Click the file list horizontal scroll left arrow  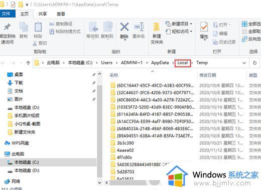coord(107,182)
